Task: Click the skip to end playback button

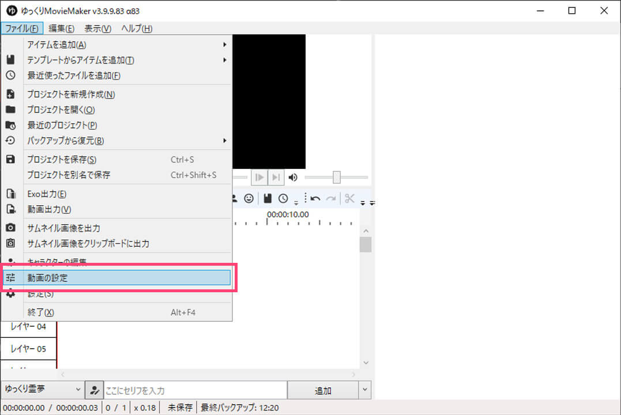Action: 276,178
